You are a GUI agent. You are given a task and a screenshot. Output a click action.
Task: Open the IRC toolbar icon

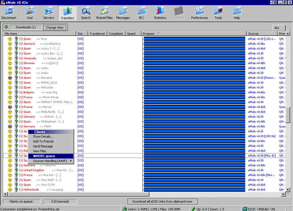coord(141,13)
